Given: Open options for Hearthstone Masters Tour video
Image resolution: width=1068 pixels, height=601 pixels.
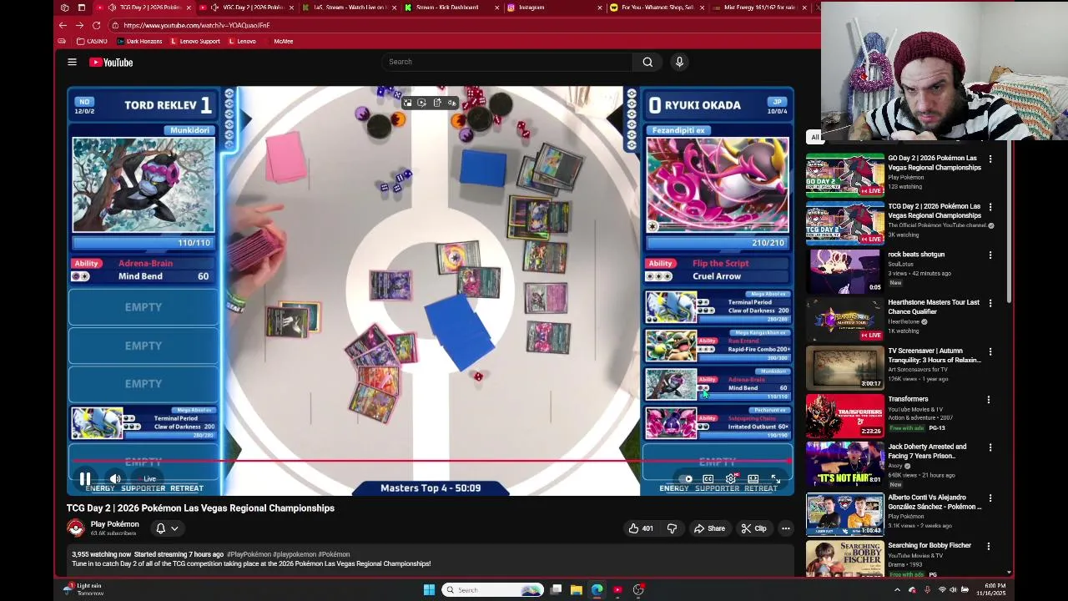Looking at the screenshot, I should 990,303.
